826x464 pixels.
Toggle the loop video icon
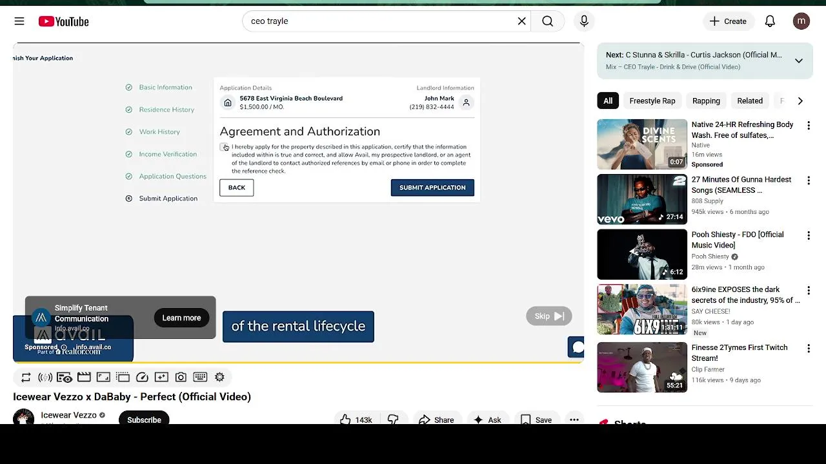pyautogui.click(x=26, y=377)
